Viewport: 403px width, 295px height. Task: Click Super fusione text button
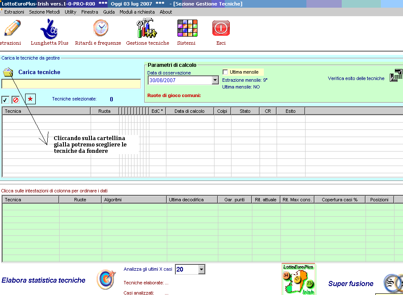pyautogui.click(x=351, y=284)
